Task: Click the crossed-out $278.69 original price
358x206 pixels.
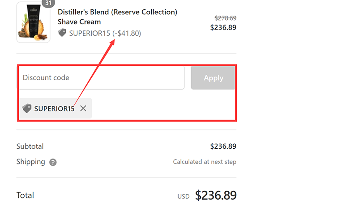Action: (226, 18)
